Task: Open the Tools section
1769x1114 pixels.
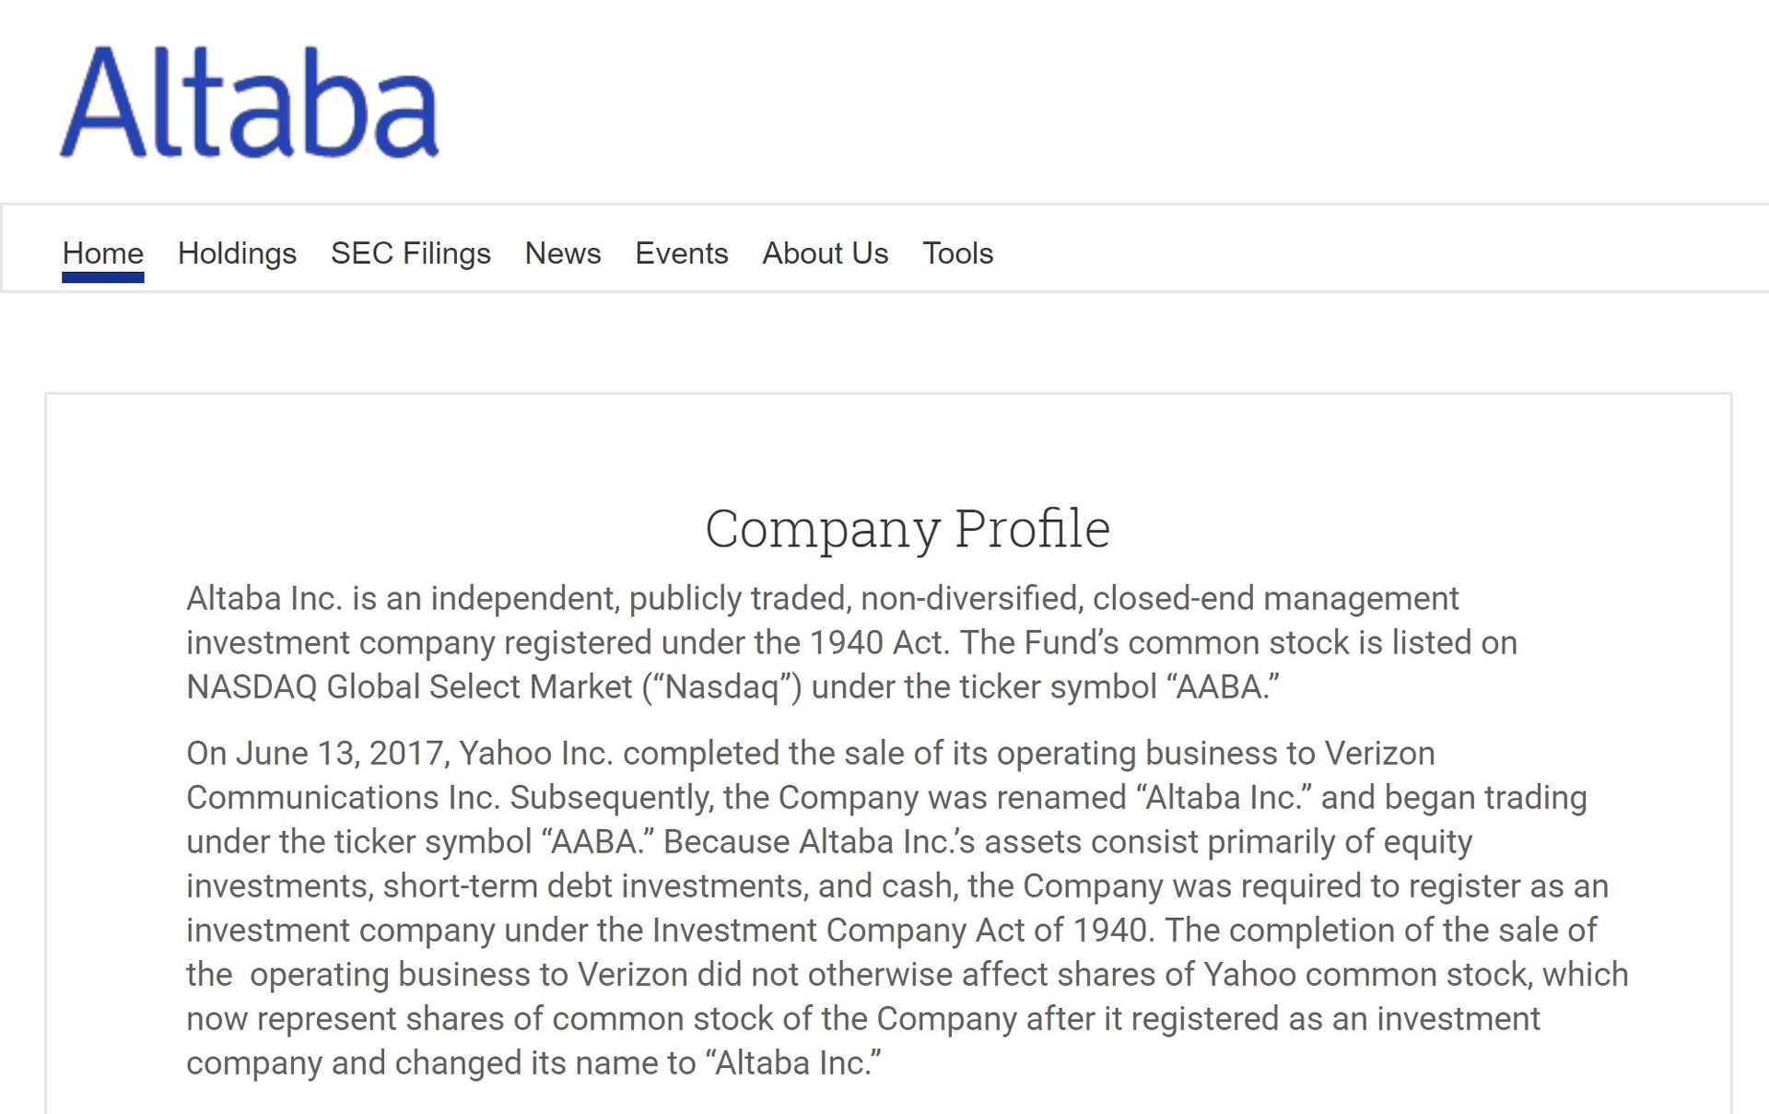Action: click(958, 253)
